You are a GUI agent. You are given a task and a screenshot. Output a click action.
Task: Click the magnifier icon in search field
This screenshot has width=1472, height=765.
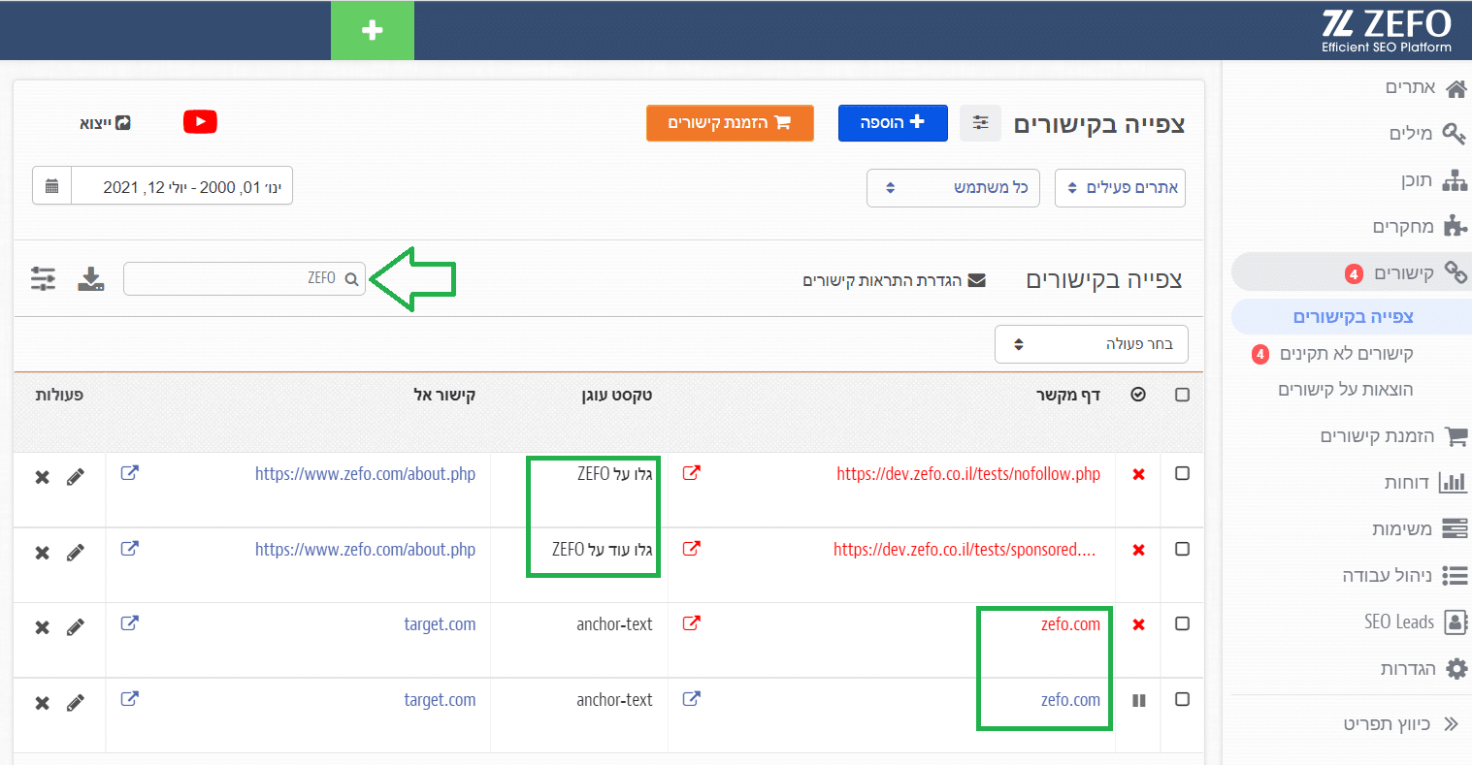click(351, 279)
